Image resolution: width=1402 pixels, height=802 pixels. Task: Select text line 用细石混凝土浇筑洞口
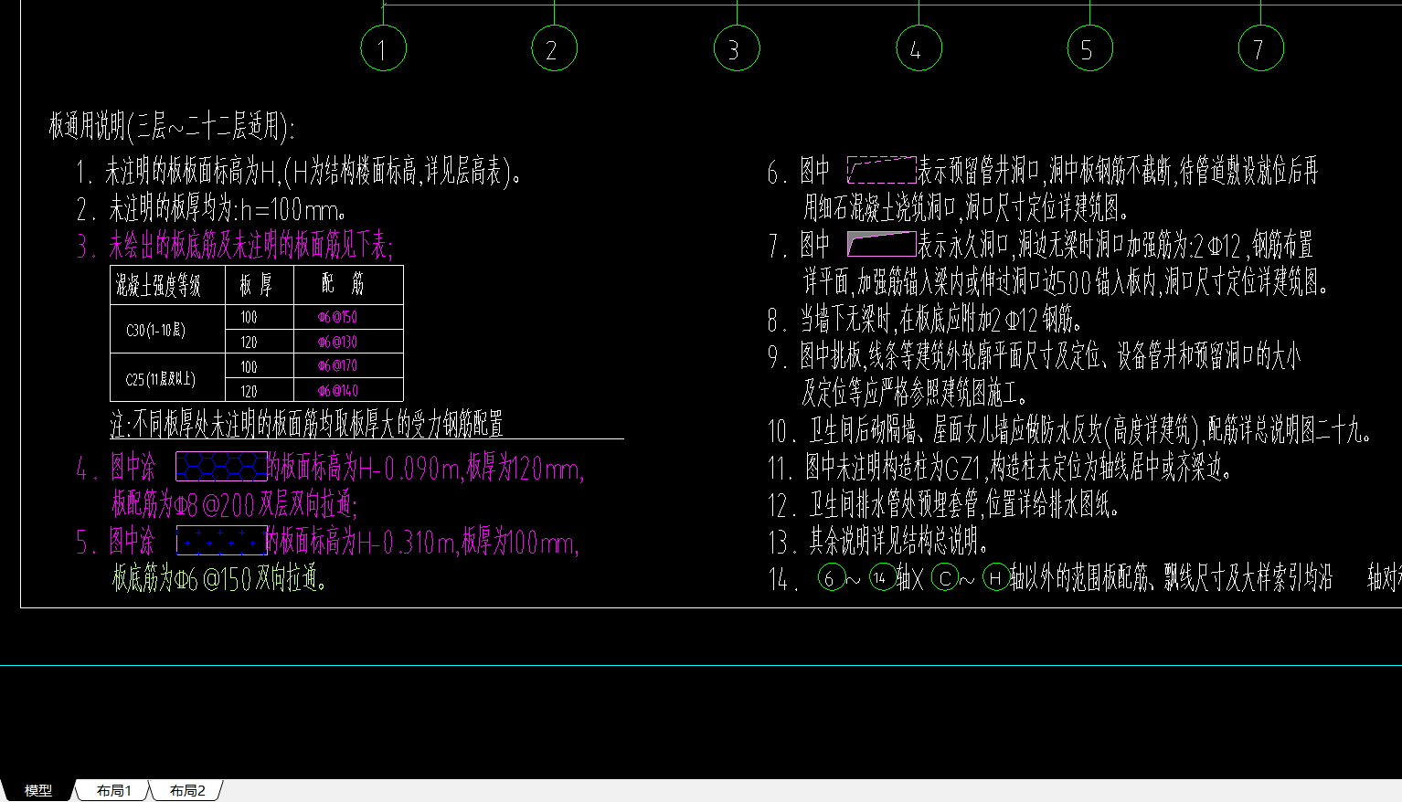point(967,208)
